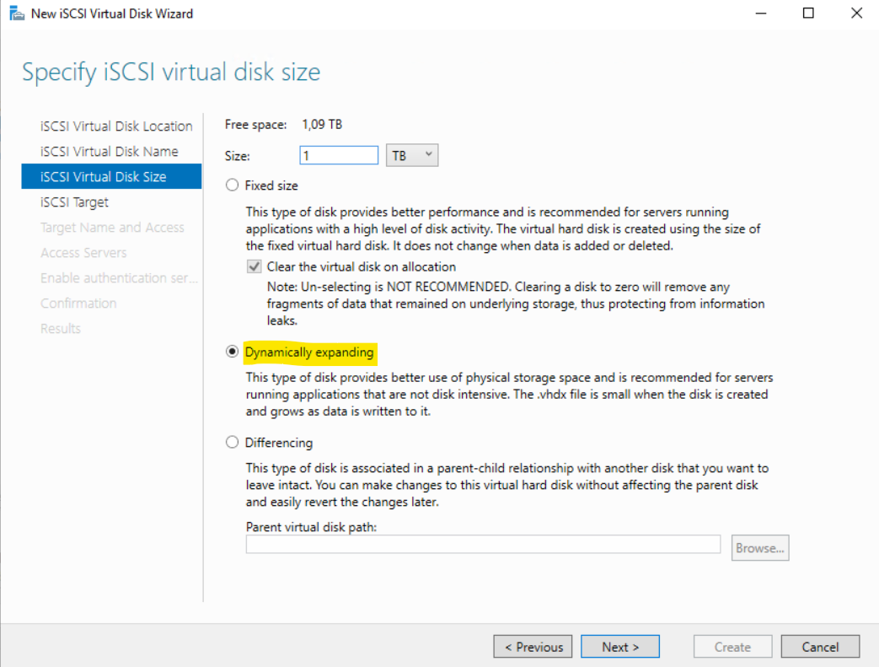This screenshot has height=667, width=879.
Task: Click the Create button
Action: coord(732,646)
